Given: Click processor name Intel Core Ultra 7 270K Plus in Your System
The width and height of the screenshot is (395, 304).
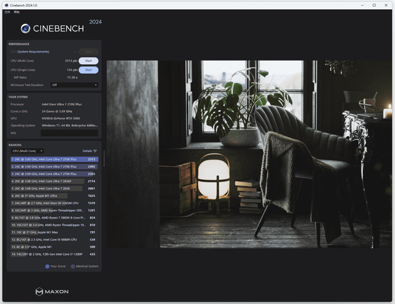Looking at the screenshot, I should click(62, 104).
